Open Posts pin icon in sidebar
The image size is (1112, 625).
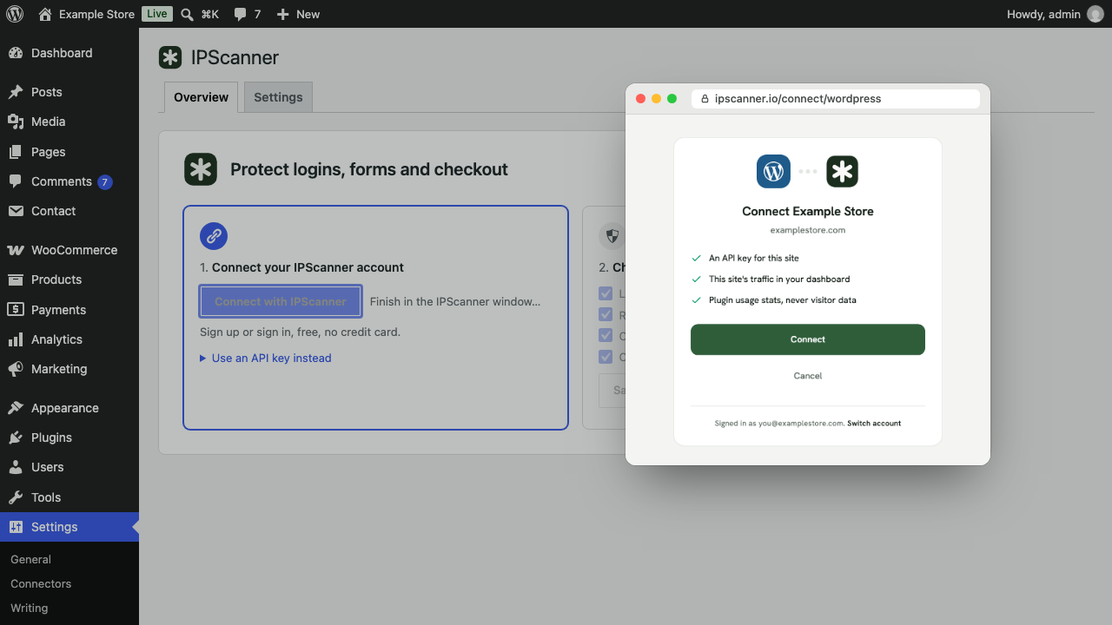pyautogui.click(x=16, y=92)
